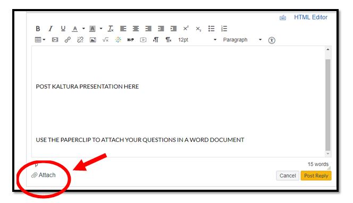Viewport: 353px width, 203px height.
Task: Apply superscript formatting
Action: 186,28
